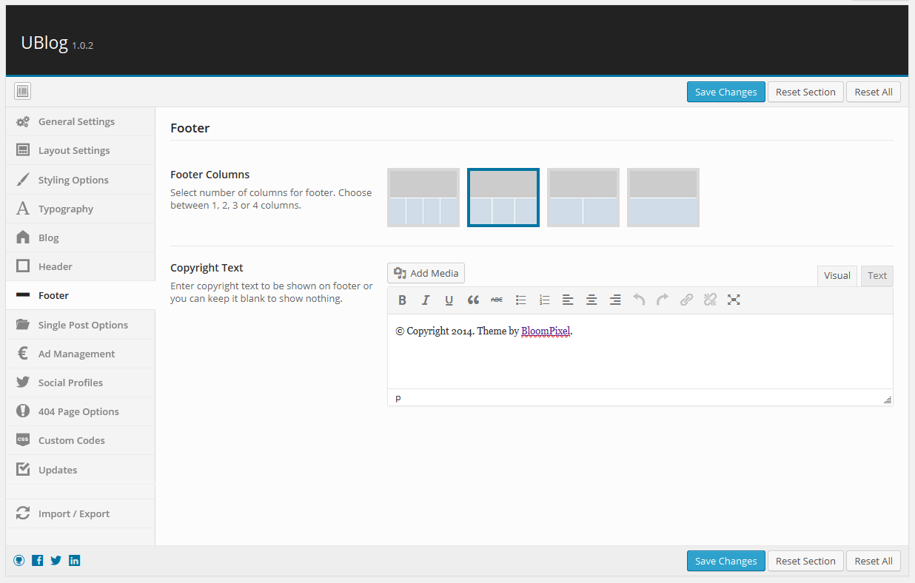Click the top Save Changes button
The height and width of the screenshot is (583, 915).
tap(725, 92)
